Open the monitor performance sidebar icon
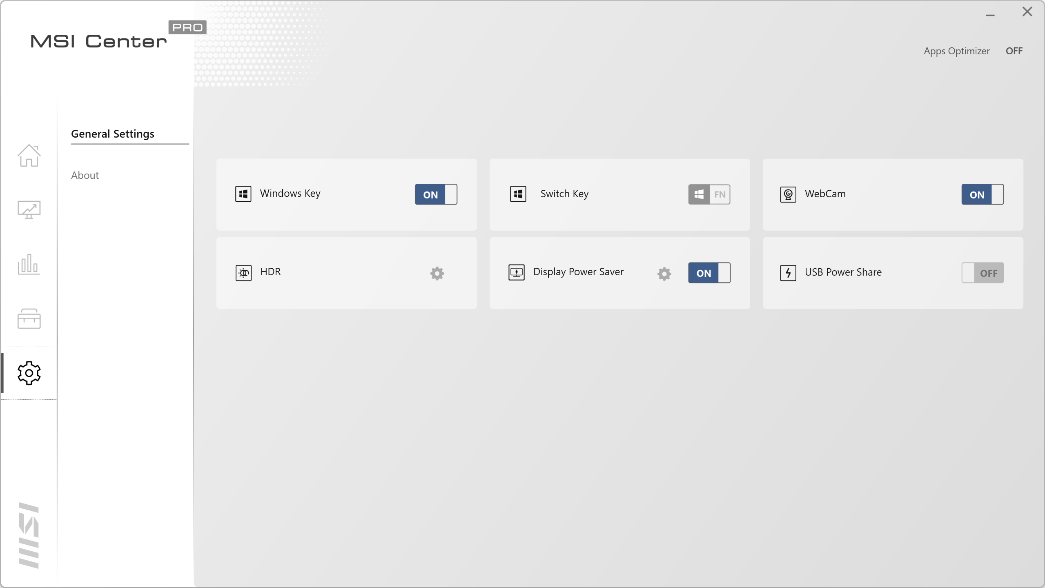Image resolution: width=1045 pixels, height=588 pixels. point(29,210)
